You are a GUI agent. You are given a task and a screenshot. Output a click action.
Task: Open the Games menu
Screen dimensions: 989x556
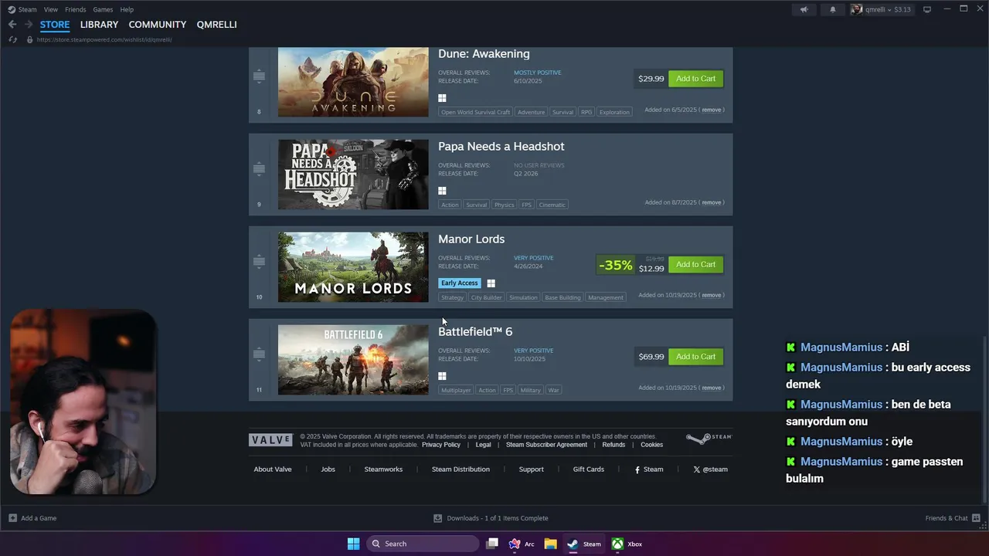pos(103,9)
